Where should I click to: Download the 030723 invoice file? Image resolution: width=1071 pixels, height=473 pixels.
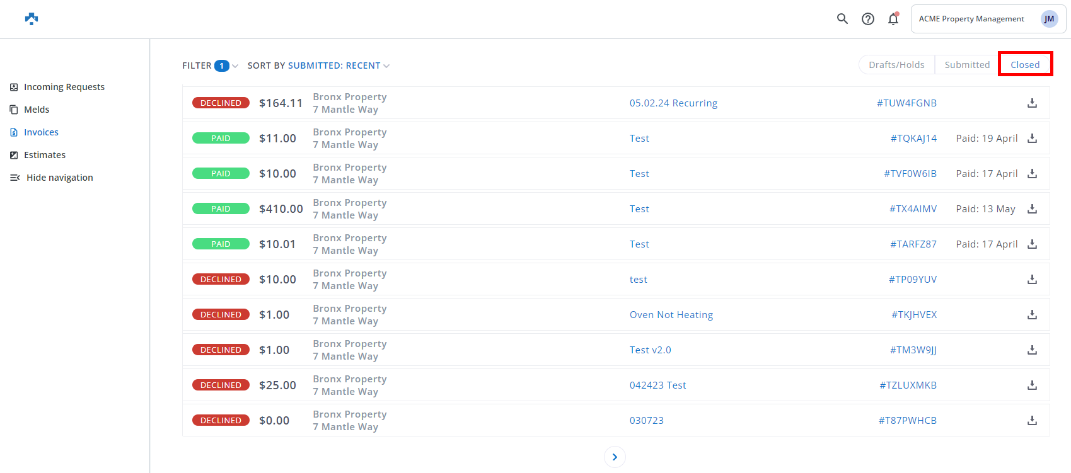[x=1032, y=420]
